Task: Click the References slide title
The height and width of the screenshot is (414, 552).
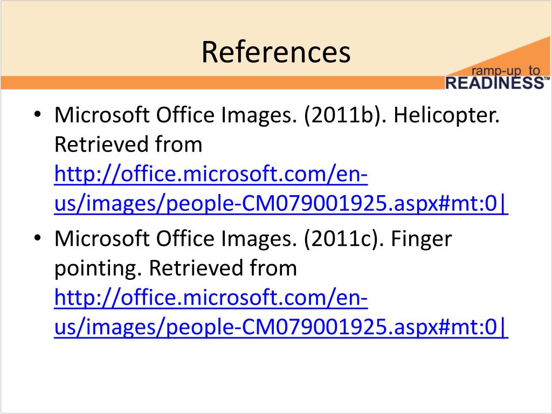Action: 276,52
